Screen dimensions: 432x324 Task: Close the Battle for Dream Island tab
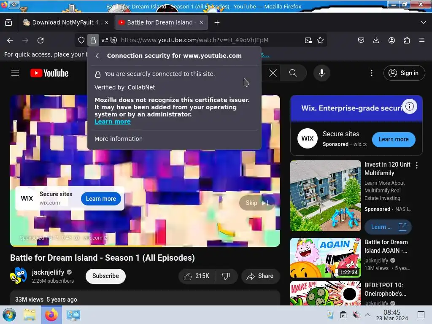click(x=201, y=22)
